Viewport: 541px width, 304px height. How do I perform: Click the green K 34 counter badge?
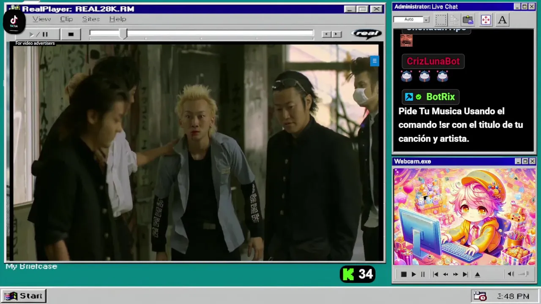(358, 274)
